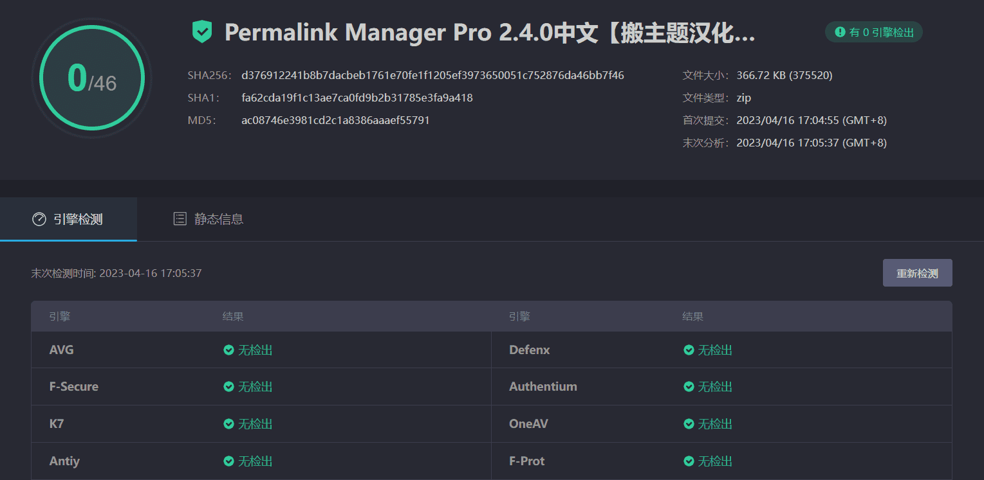The width and height of the screenshot is (984, 480).
Task: Click the list icon on 静态信息 tab
Action: pos(180,219)
